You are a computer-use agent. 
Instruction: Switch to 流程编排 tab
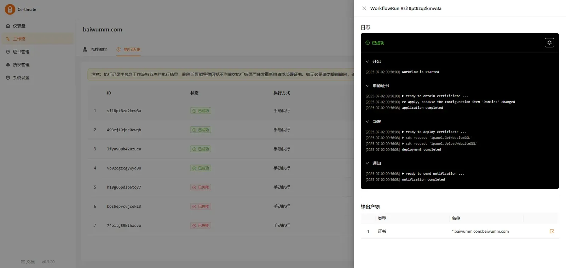pyautogui.click(x=95, y=49)
